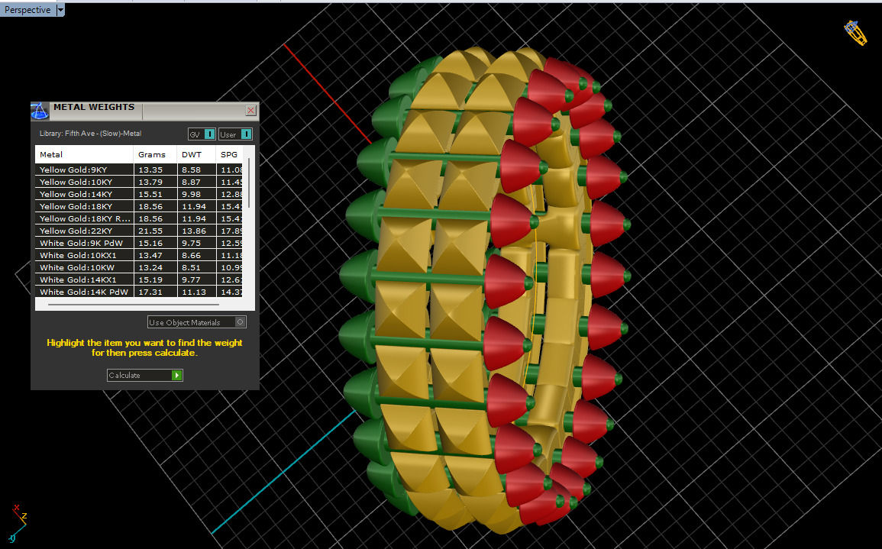The width and height of the screenshot is (882, 549).
Task: Click the XYZ axis indicator icon
Action: [x=18, y=523]
